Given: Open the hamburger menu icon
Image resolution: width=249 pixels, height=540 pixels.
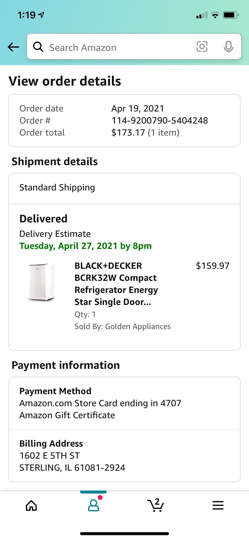Looking at the screenshot, I should [218, 505].
